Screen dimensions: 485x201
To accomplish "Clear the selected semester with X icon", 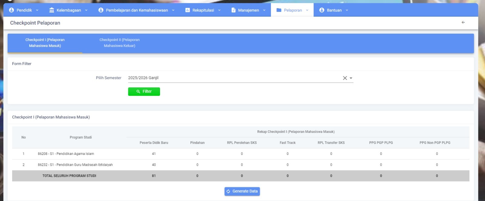I will click(345, 78).
